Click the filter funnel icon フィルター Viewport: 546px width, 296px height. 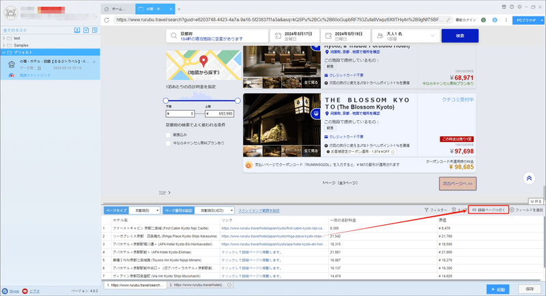pos(426,210)
